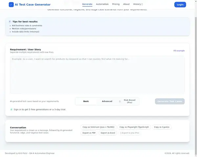The width and height of the screenshot is (197, 157).
Task: Click the info icon beside Tips heading
Action: click(10, 22)
